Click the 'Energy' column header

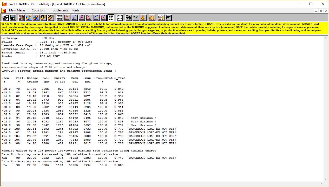click(60, 78)
